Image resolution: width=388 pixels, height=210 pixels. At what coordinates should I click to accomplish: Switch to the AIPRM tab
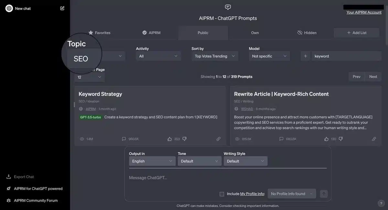tap(151, 33)
